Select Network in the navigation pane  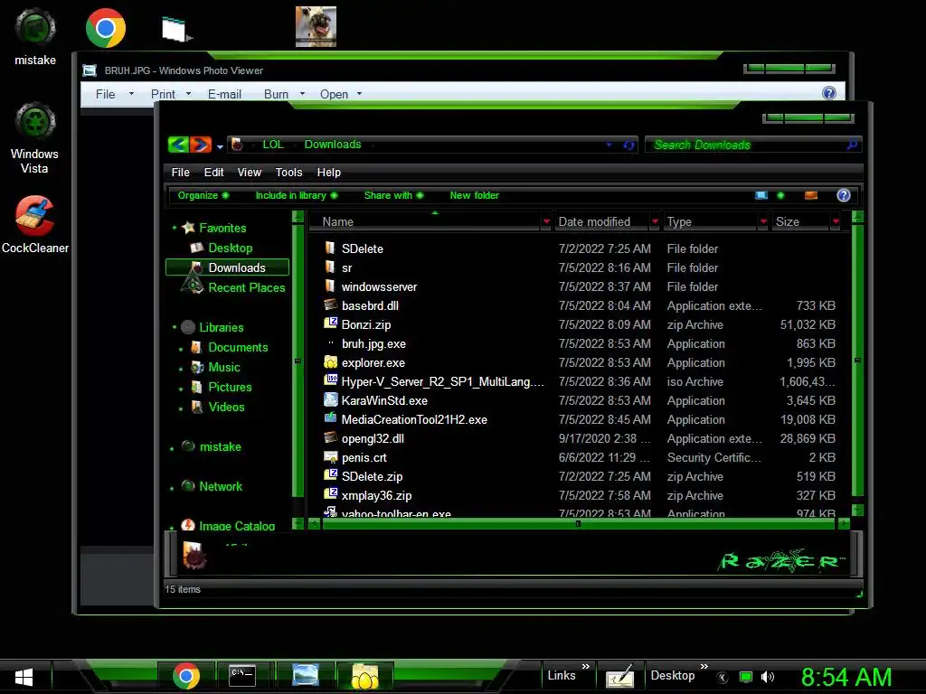point(221,486)
